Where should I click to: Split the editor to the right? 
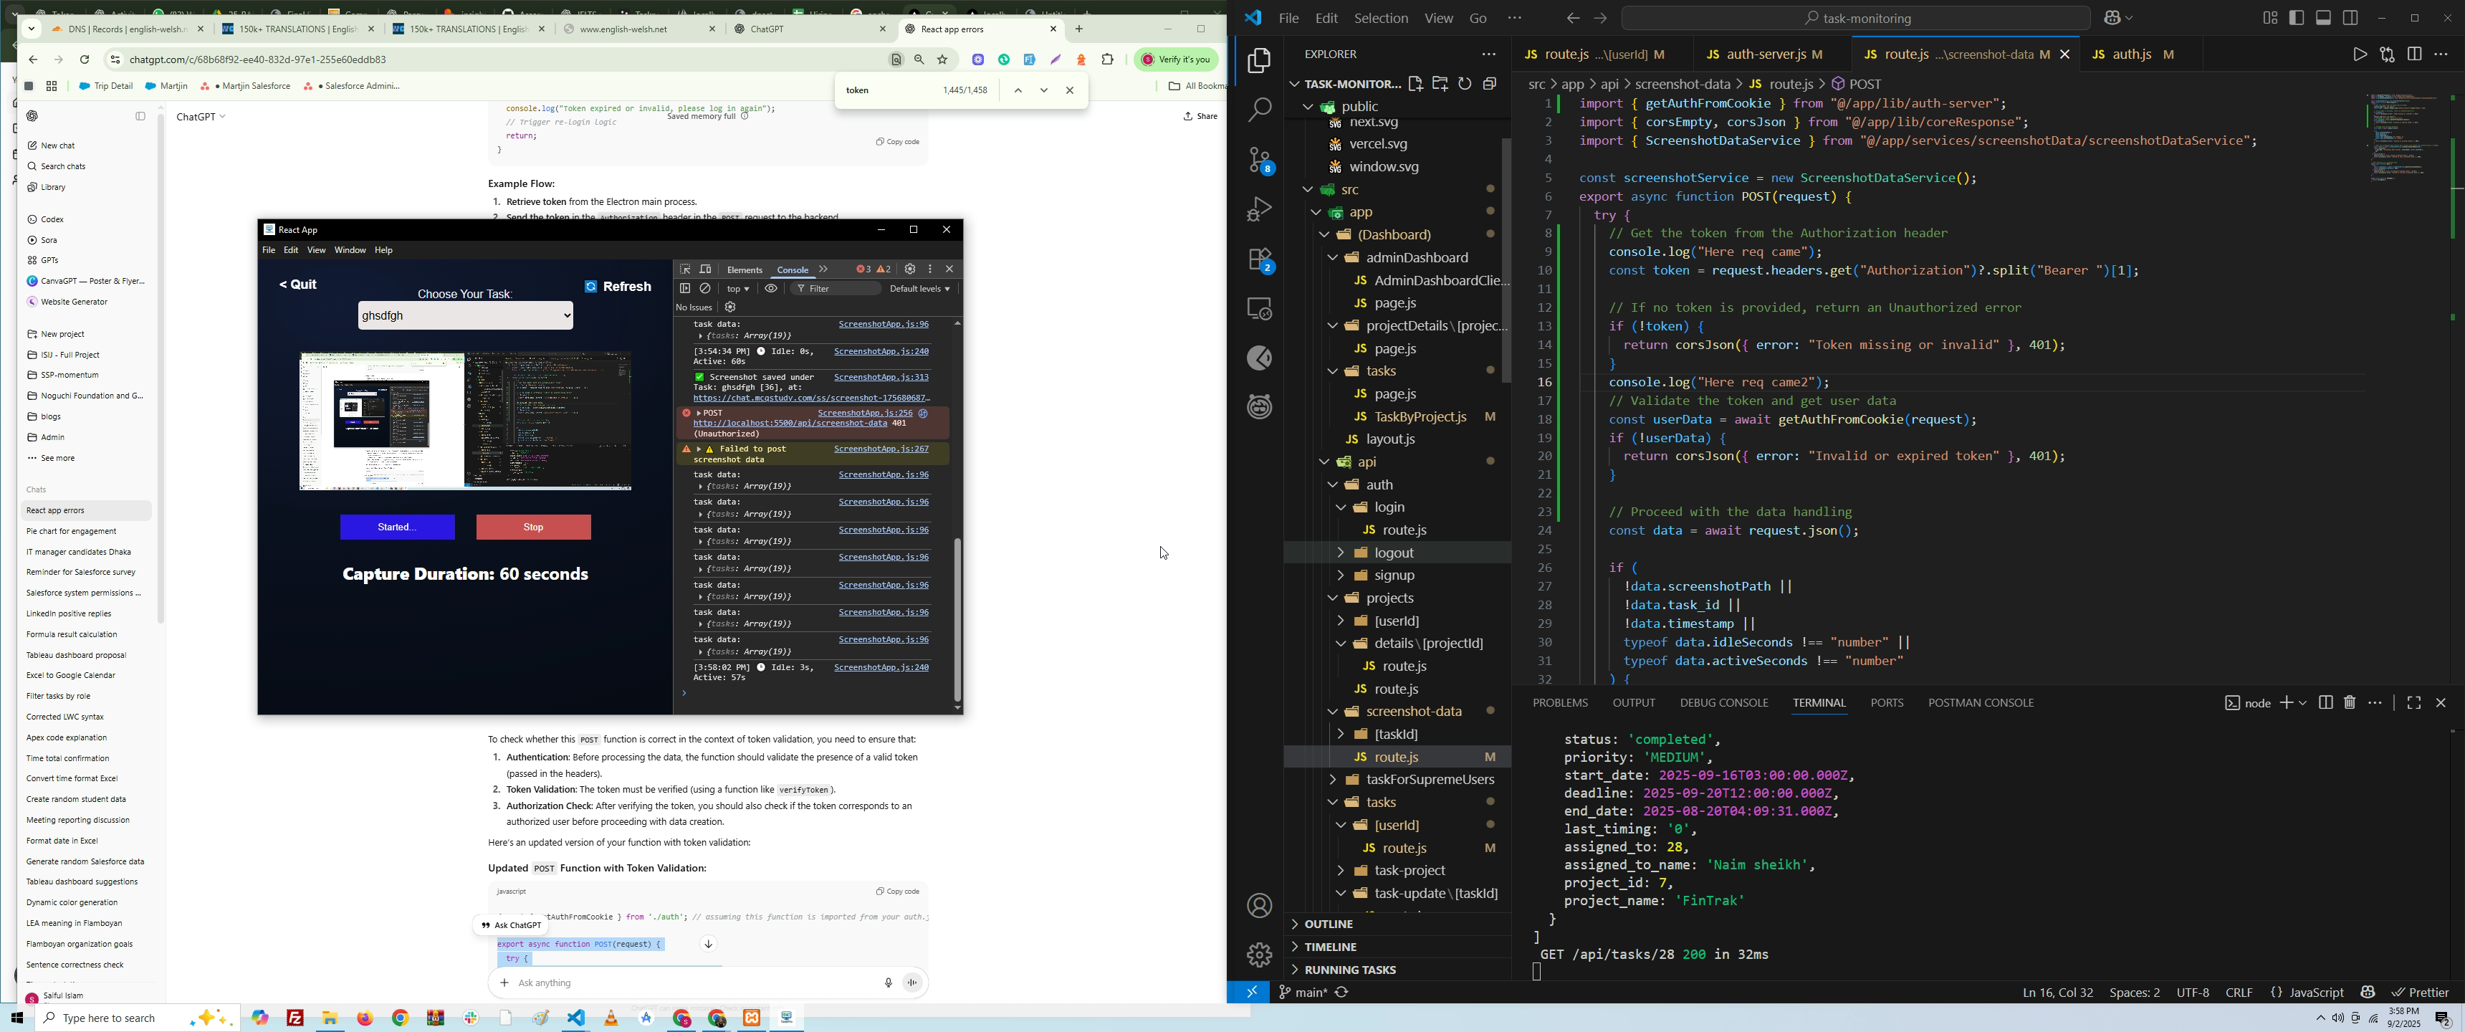[x=2414, y=54]
